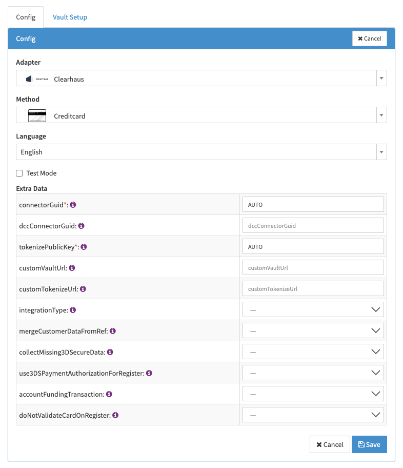Open the Adapter dropdown showing Clearhaus
This screenshot has height=468, width=403.
pos(201,79)
